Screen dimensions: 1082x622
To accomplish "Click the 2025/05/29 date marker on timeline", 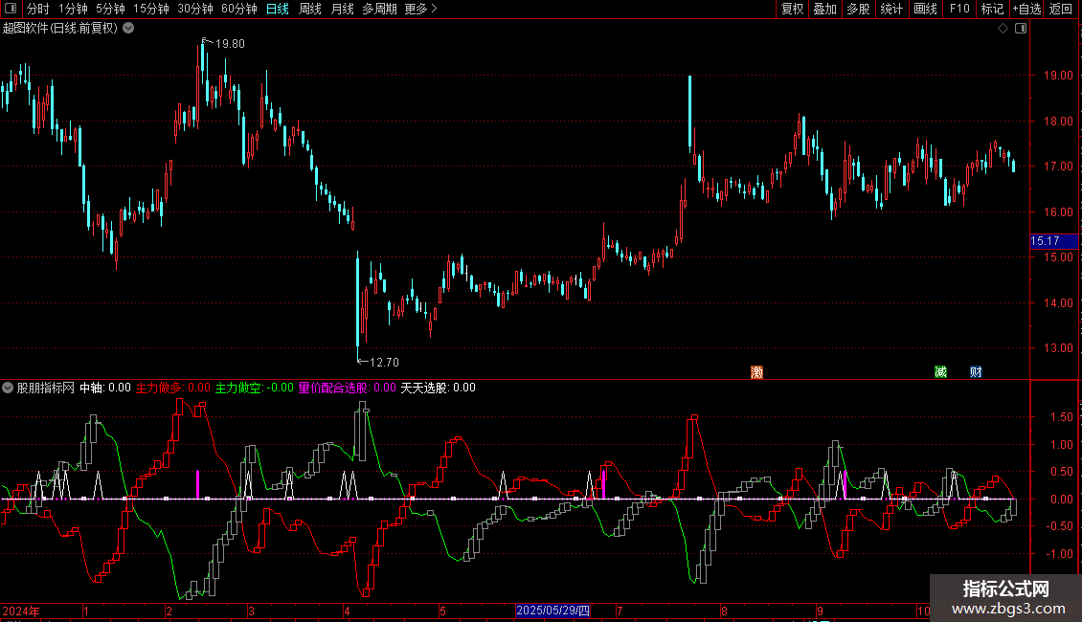I will (x=552, y=611).
